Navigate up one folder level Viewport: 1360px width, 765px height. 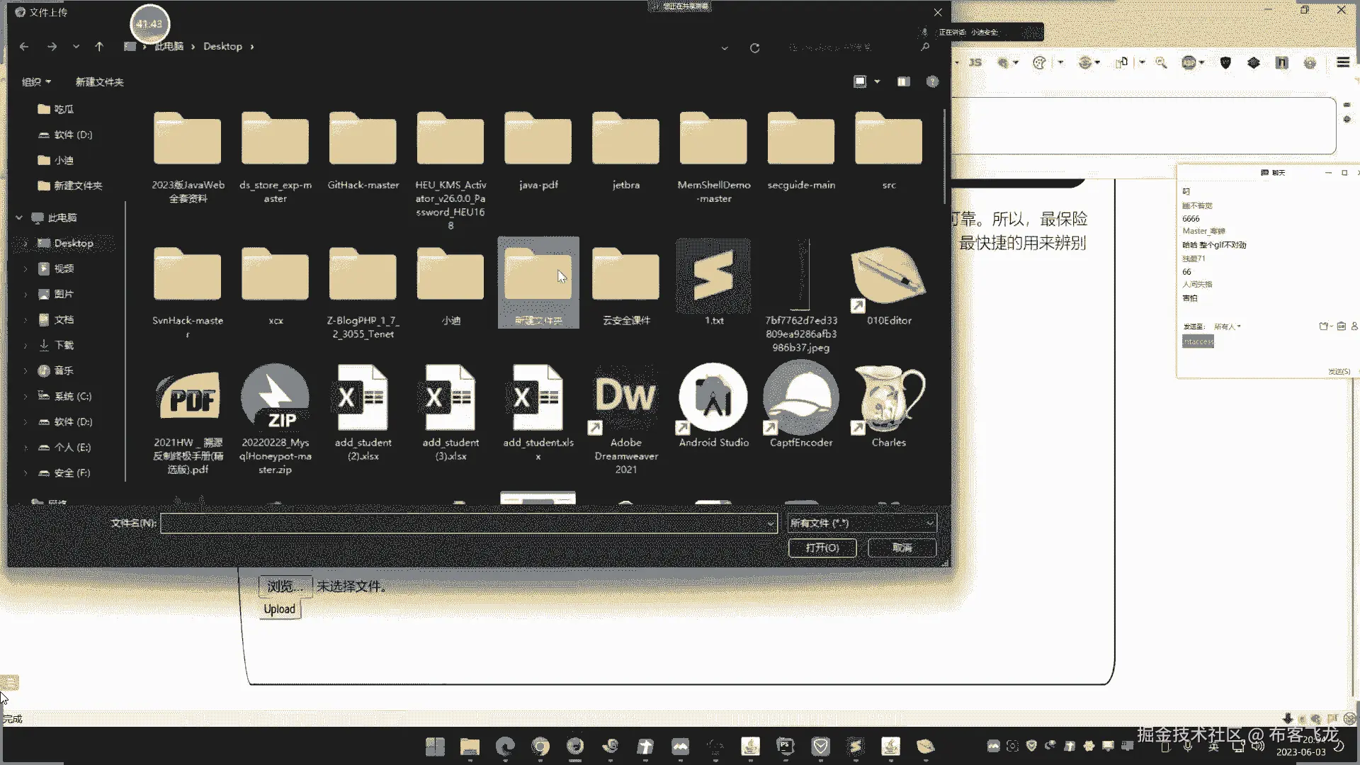(x=99, y=47)
